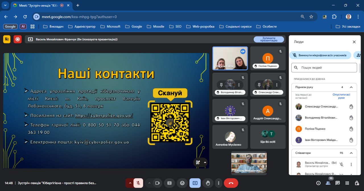Click the Ангеліна Мусієнко participant tile
Image resolution: width=364 pixels, height=191 pixels.
click(x=230, y=137)
